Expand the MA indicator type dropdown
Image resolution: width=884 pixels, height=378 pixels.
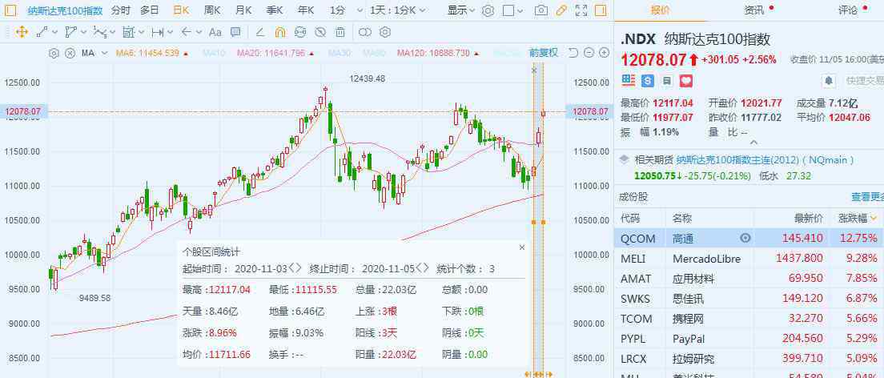tap(104, 54)
